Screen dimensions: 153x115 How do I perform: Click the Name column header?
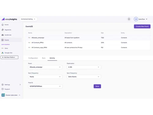(x=30, y=33)
